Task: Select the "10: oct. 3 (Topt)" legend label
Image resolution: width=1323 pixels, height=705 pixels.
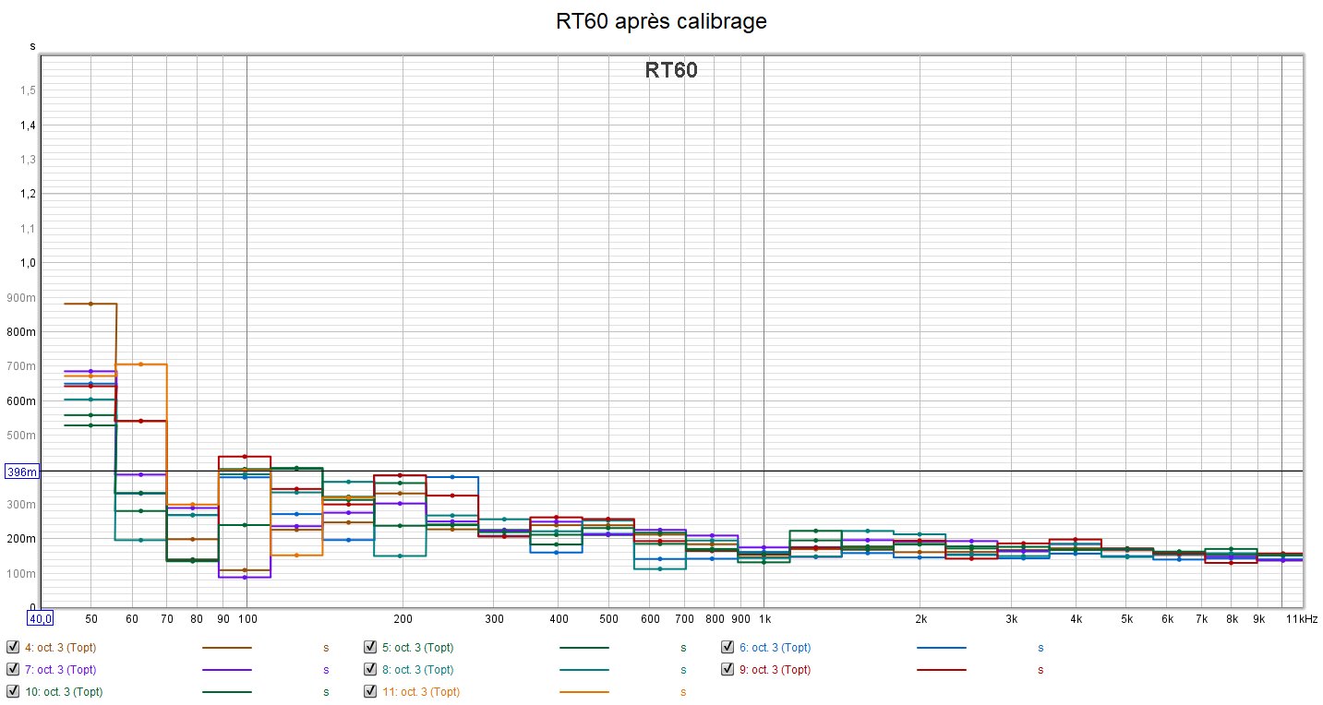Action: (63, 691)
